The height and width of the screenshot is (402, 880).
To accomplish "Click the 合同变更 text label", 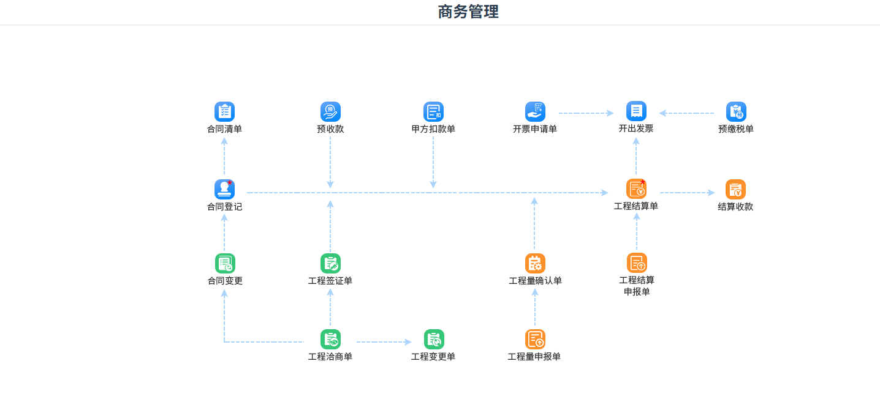I will 225,281.
